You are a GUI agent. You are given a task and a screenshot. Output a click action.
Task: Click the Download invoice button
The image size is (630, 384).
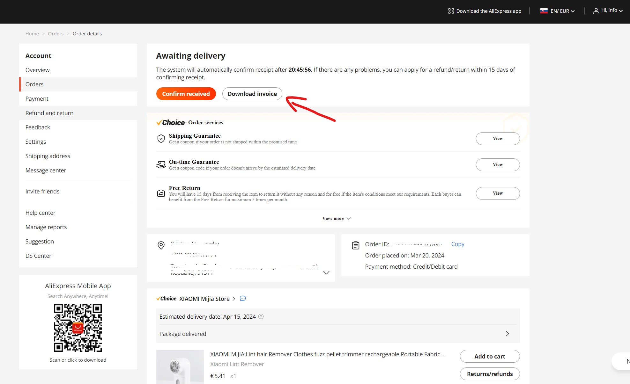252,94
